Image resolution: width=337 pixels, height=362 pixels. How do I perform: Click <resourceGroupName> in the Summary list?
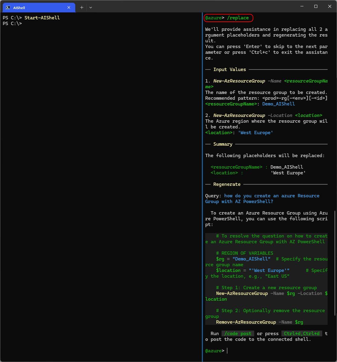pos(237,167)
